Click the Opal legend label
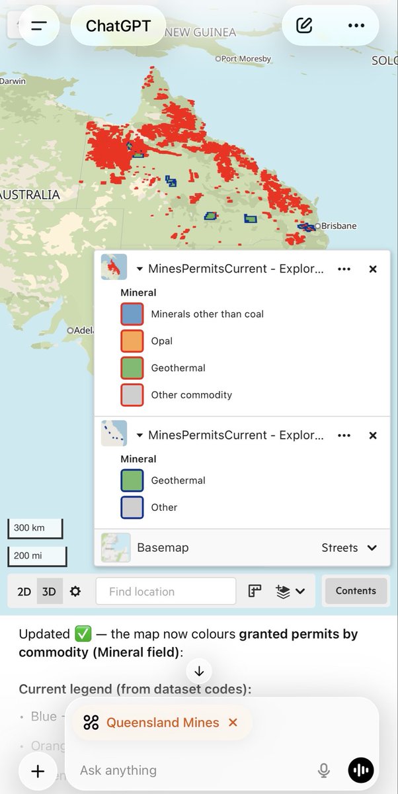The height and width of the screenshot is (794, 398). 162,341
